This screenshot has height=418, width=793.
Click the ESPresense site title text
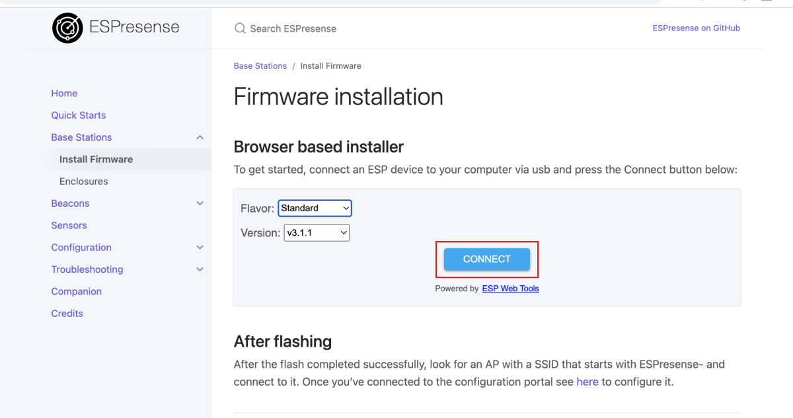point(134,27)
